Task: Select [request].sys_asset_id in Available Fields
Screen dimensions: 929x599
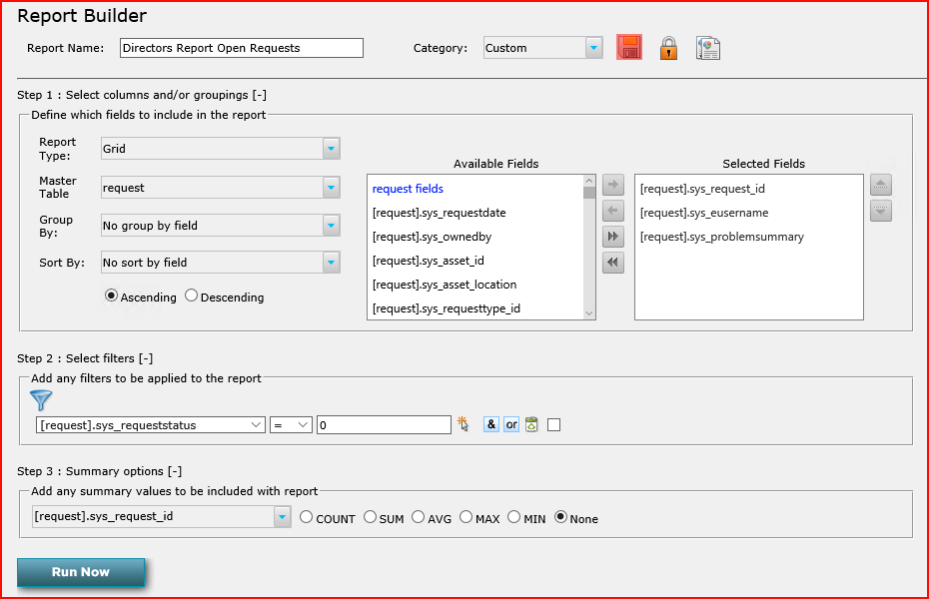Action: pyautogui.click(x=429, y=261)
